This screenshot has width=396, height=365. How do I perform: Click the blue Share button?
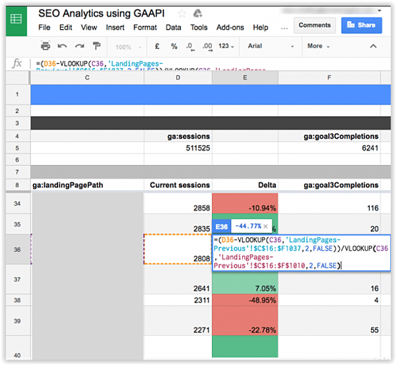point(362,25)
